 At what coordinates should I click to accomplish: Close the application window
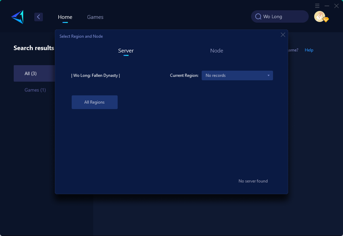coord(336,6)
